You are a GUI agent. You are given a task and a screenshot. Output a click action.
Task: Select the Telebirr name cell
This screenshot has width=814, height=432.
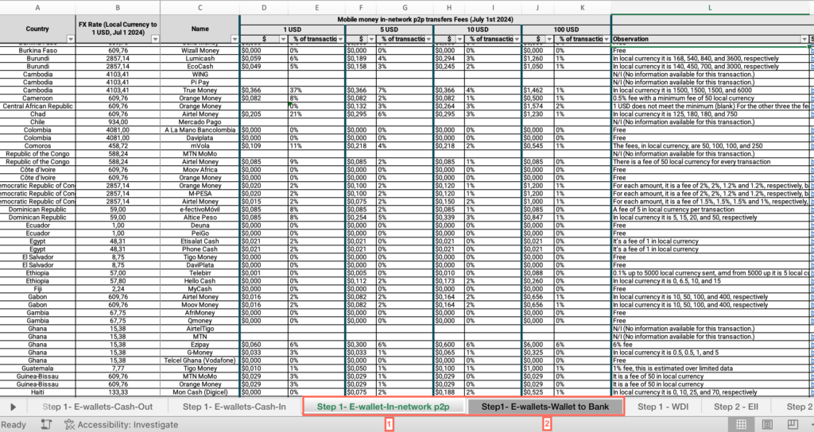tap(200, 273)
